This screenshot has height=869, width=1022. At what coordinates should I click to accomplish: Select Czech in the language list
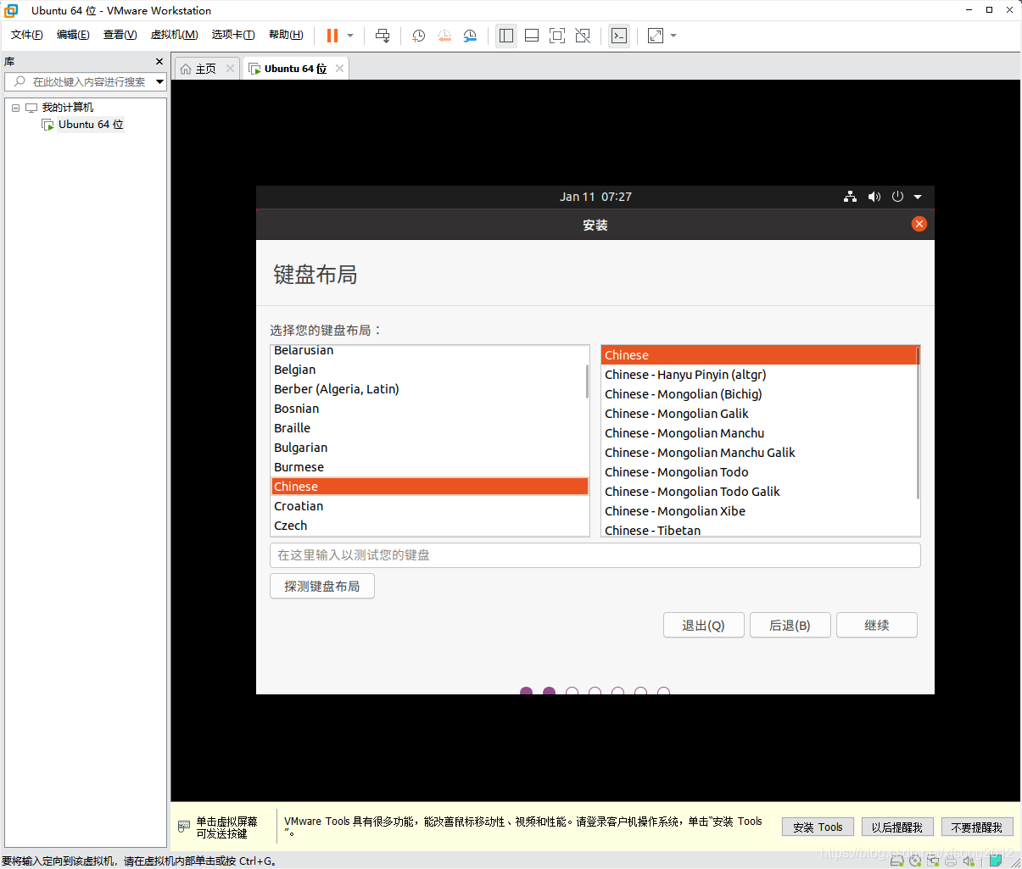(x=429, y=526)
